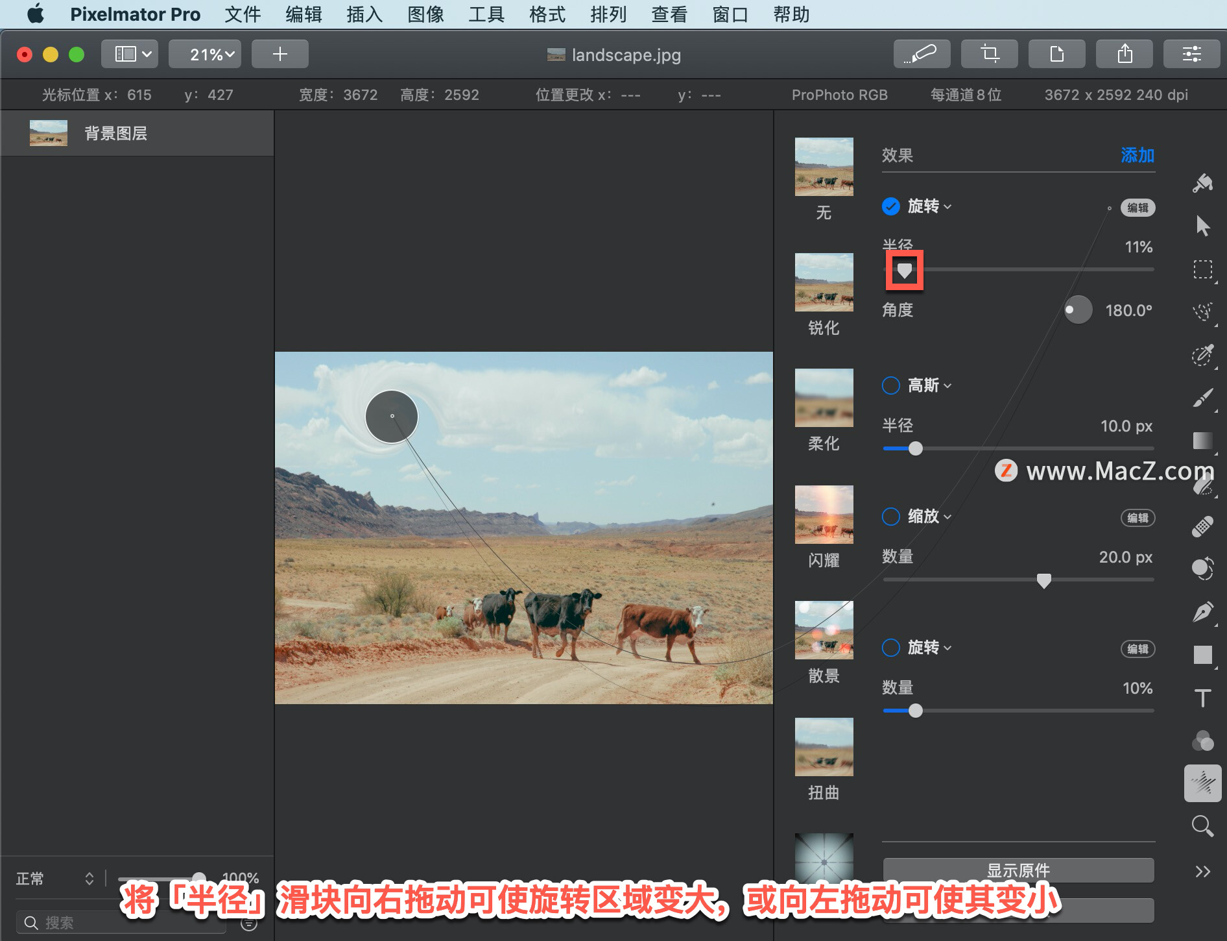Open the 帮助 menu
This screenshot has height=941, width=1227.
[791, 14]
